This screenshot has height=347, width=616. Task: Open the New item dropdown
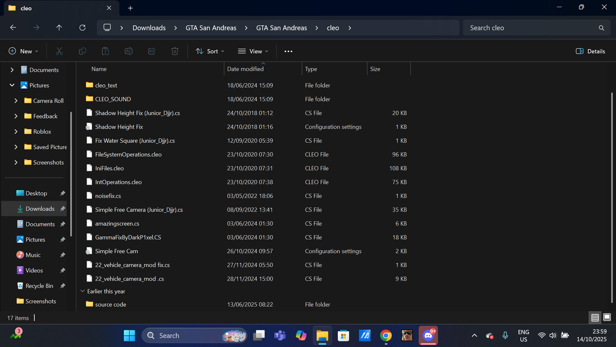click(x=24, y=51)
